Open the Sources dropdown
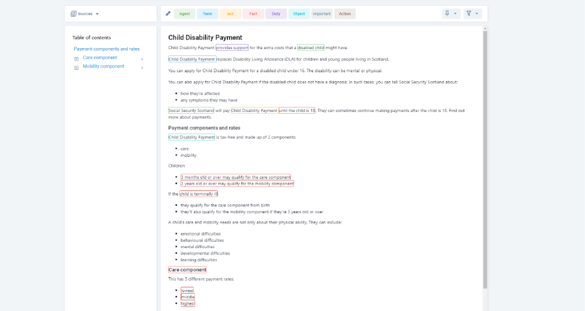The height and width of the screenshot is (311, 585). coord(85,14)
